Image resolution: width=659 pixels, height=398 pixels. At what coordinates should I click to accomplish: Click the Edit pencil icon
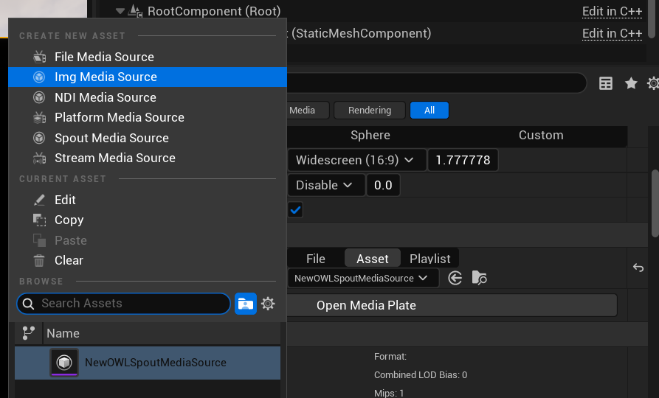pos(39,200)
